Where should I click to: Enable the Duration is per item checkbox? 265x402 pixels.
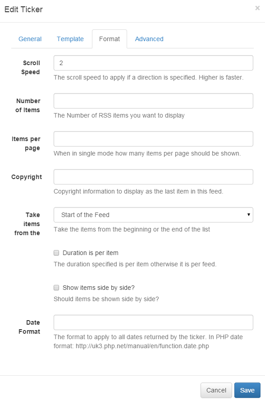pos(56,253)
